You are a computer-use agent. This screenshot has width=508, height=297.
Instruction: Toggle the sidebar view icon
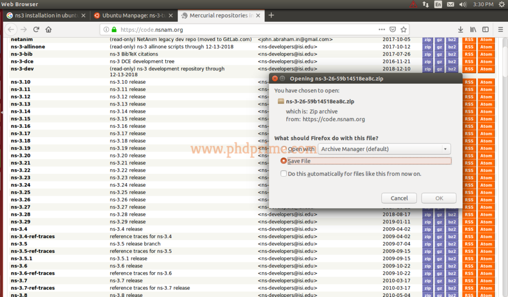point(486,29)
